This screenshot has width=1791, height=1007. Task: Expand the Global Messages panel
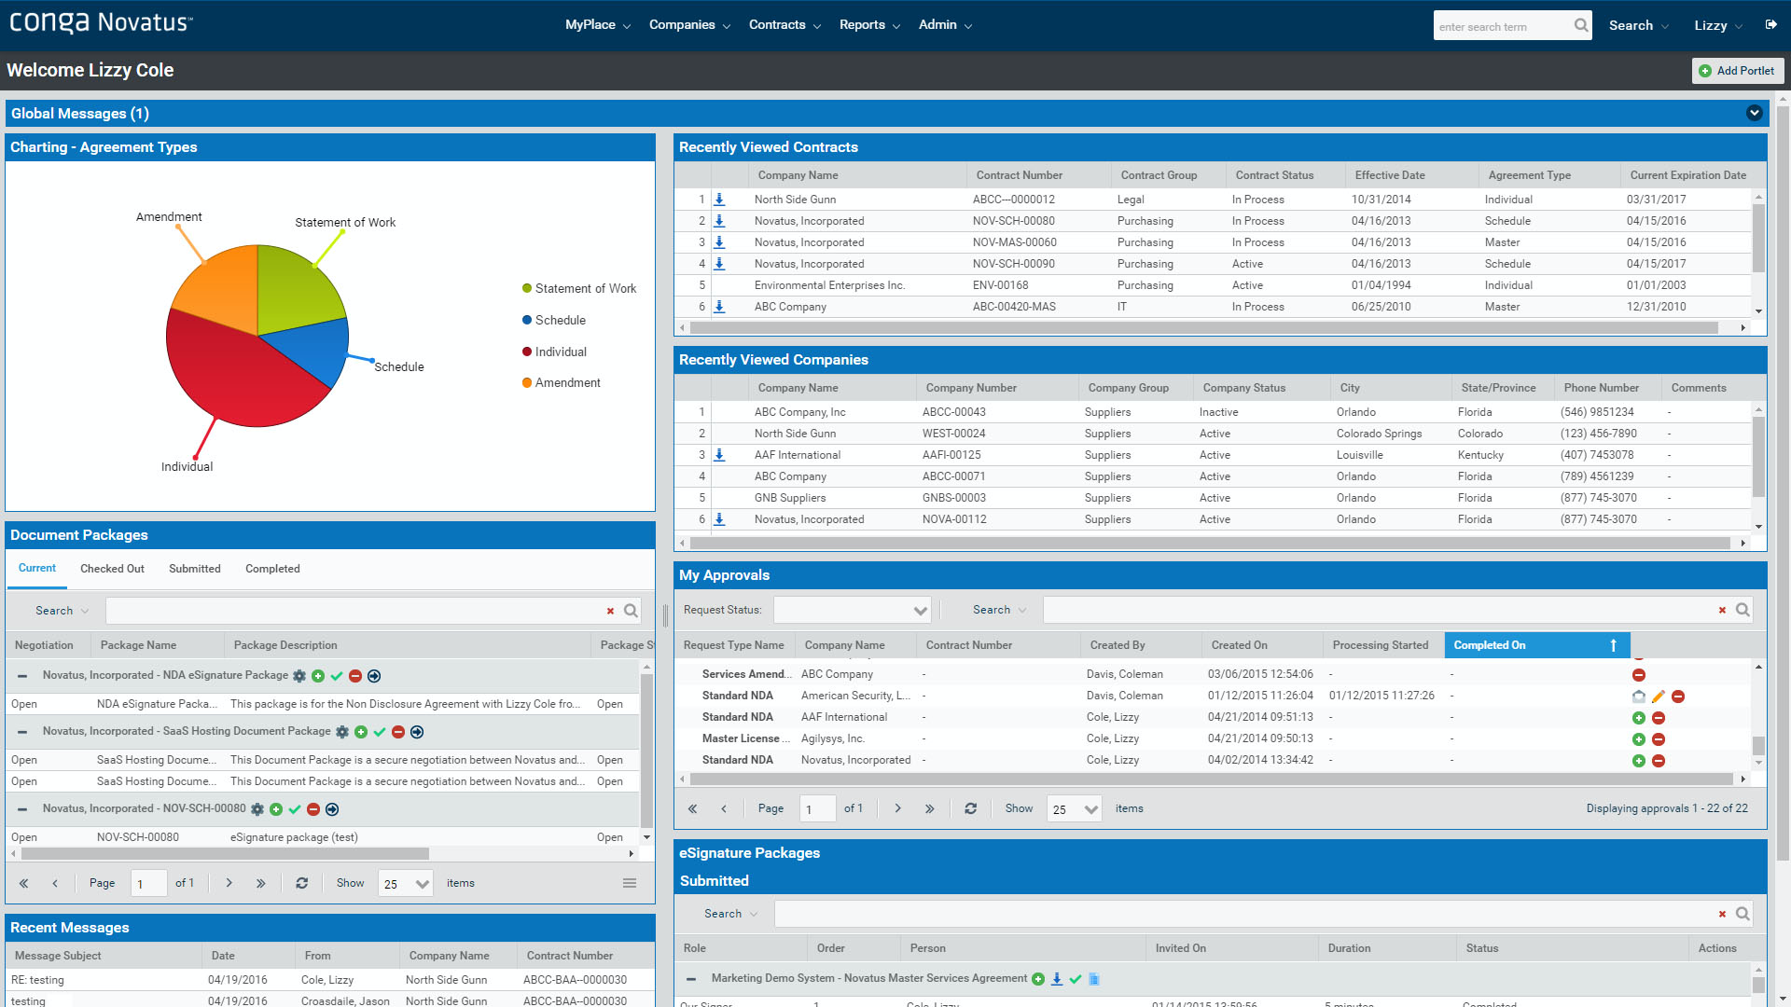coord(1755,113)
